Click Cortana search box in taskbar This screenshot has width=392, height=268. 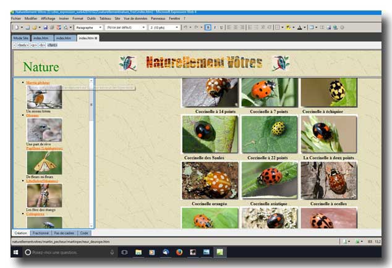click(69, 253)
